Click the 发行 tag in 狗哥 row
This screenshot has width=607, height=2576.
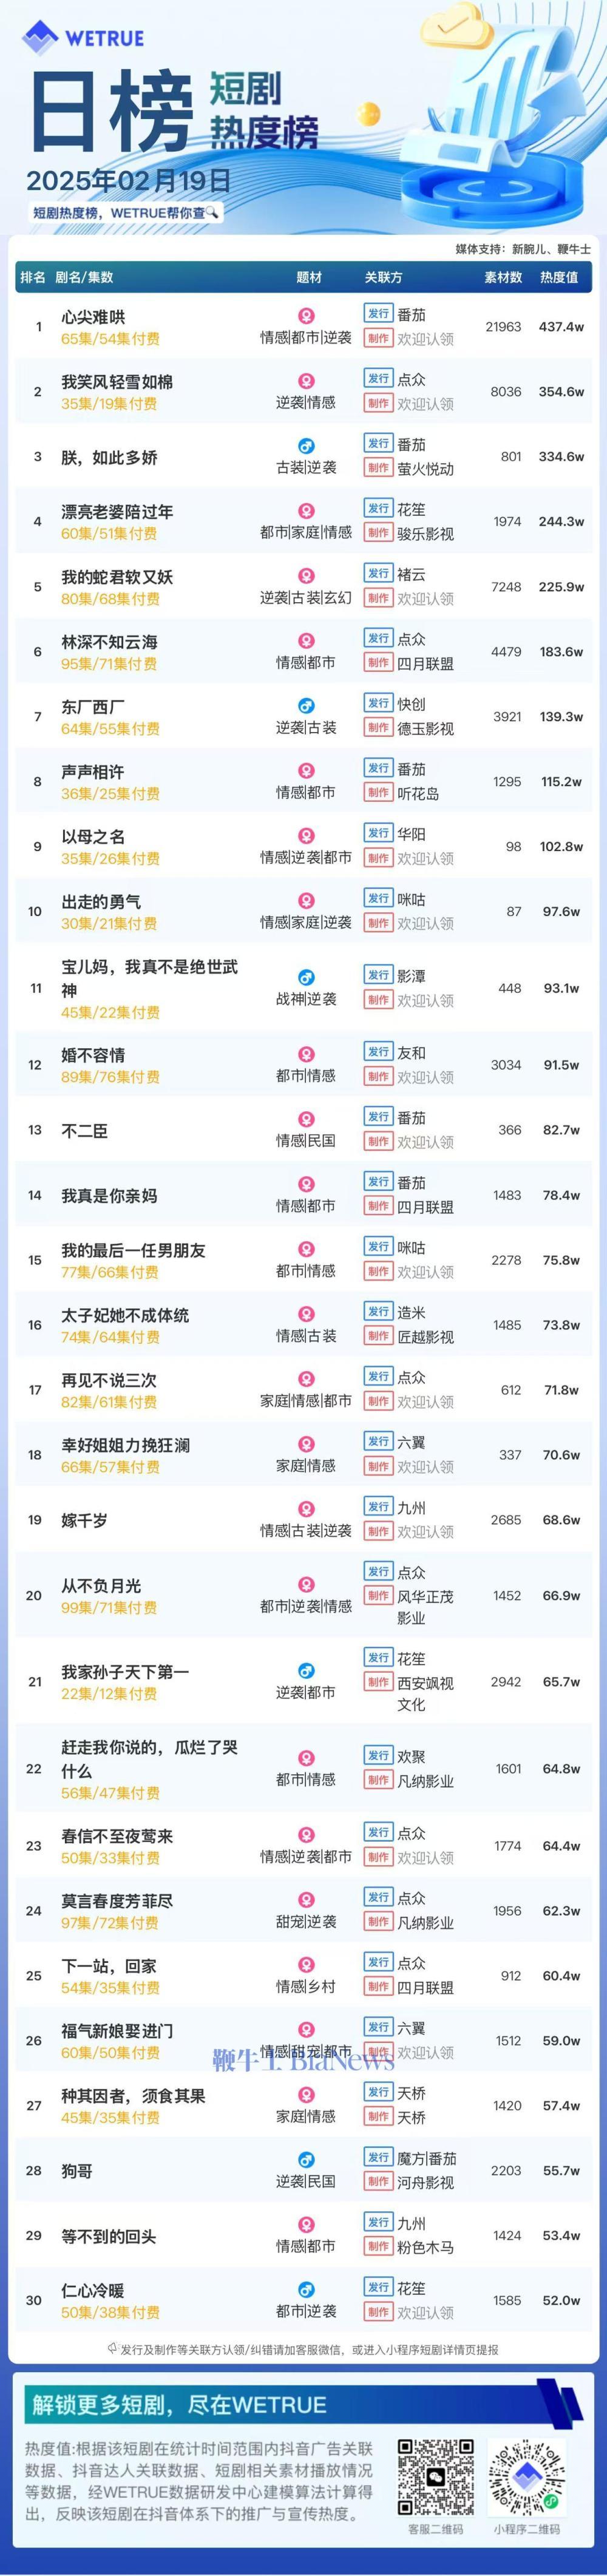pyautogui.click(x=377, y=2158)
